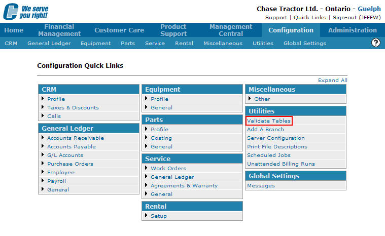The image size is (385, 236).
Task: Expand the CRM Profile arrow
Action: [x=43, y=99]
